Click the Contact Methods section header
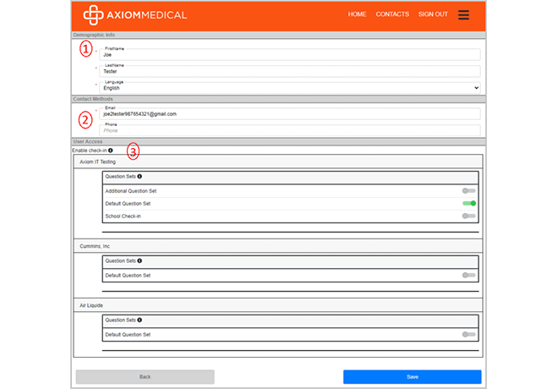 (278, 99)
